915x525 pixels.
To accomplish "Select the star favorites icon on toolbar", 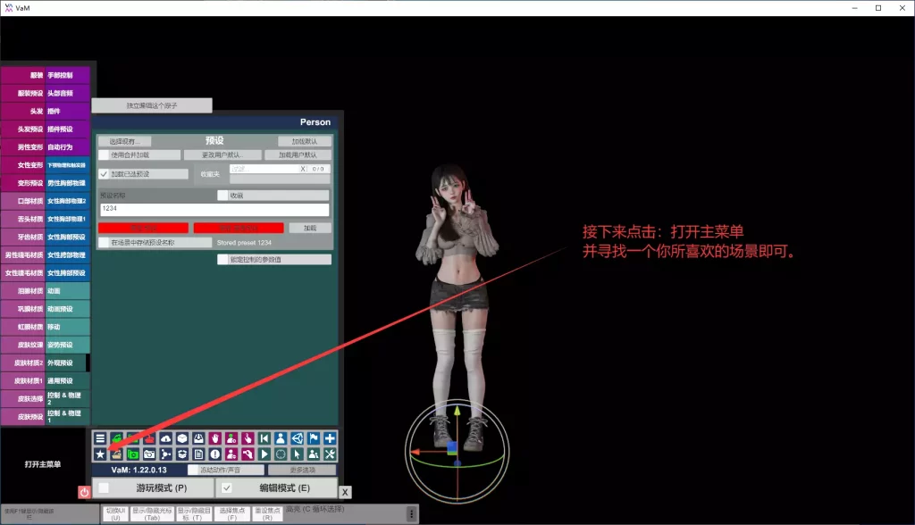I will pos(100,454).
